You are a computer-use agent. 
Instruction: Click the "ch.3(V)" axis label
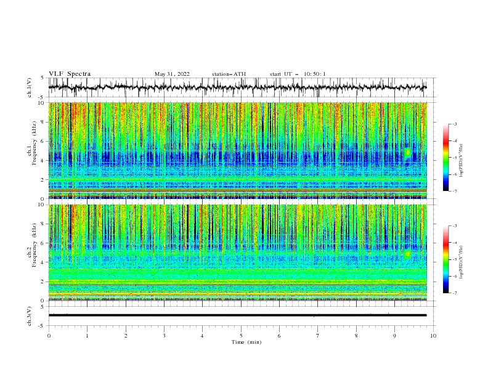pos(30,316)
